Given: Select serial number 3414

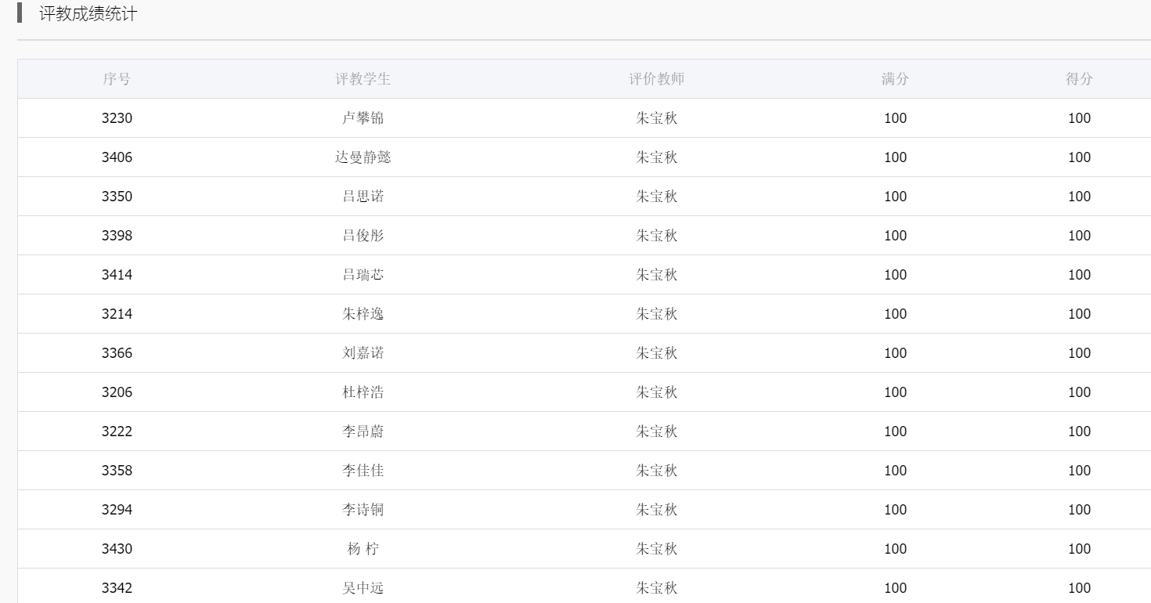Looking at the screenshot, I should tap(117, 275).
